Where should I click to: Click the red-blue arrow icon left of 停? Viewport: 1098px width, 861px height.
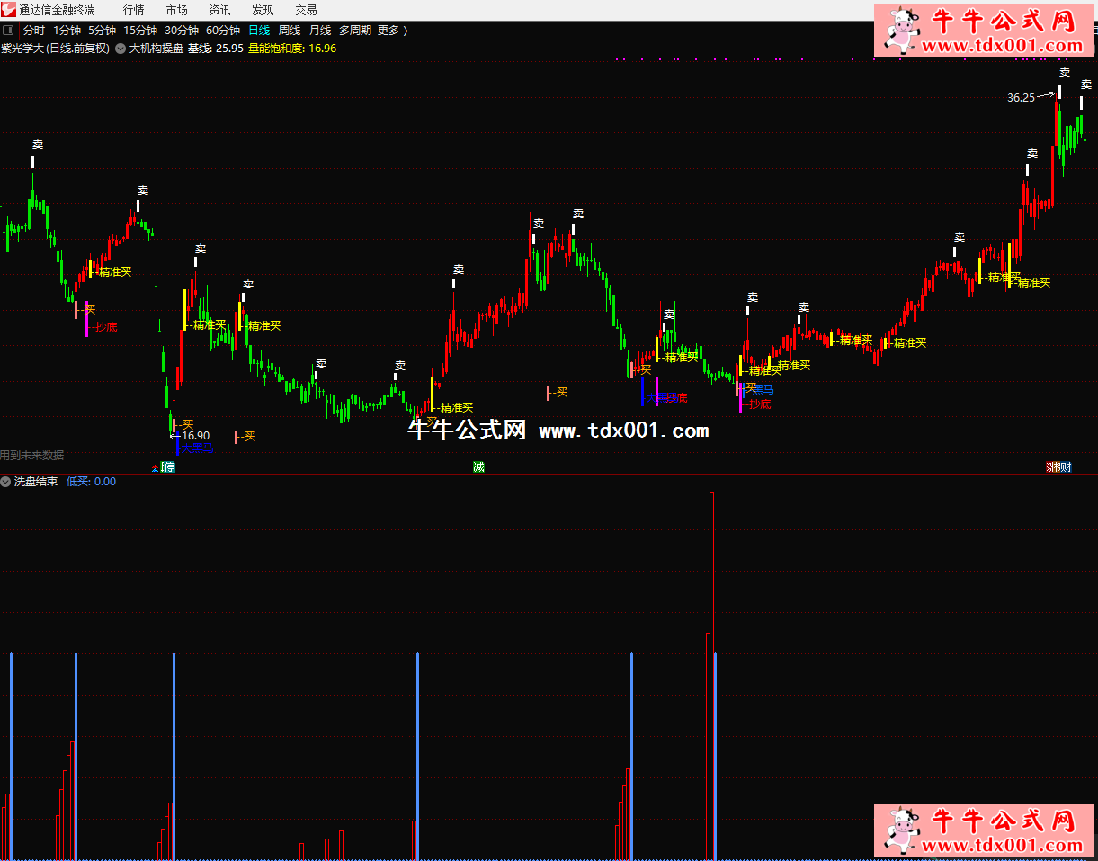[155, 467]
